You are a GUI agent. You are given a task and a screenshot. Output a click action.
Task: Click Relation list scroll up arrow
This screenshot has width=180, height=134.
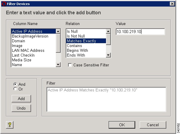(x=108, y=31)
